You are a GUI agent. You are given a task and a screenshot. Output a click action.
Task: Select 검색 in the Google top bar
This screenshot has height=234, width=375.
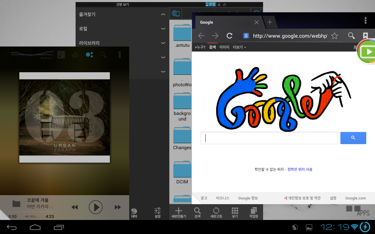[212, 47]
